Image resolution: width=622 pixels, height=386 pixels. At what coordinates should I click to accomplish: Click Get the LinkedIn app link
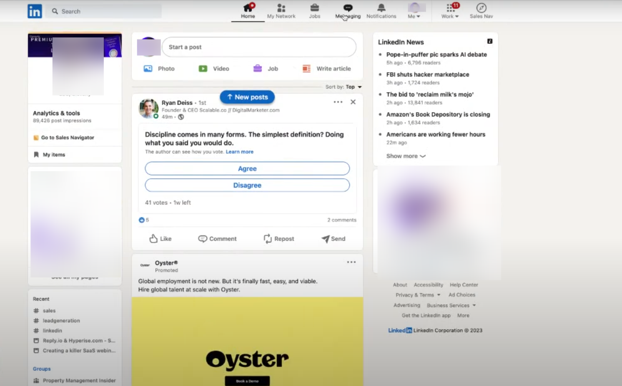pyautogui.click(x=426, y=316)
